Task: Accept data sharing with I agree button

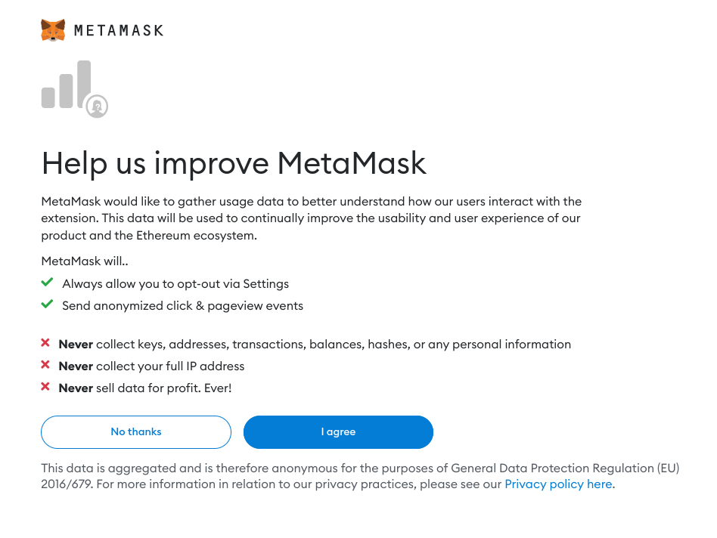Action: [338, 432]
